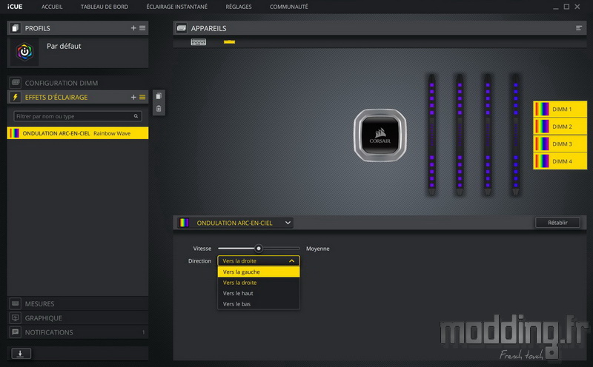Expand the Notifications section
The image size is (593, 367).
coord(78,332)
